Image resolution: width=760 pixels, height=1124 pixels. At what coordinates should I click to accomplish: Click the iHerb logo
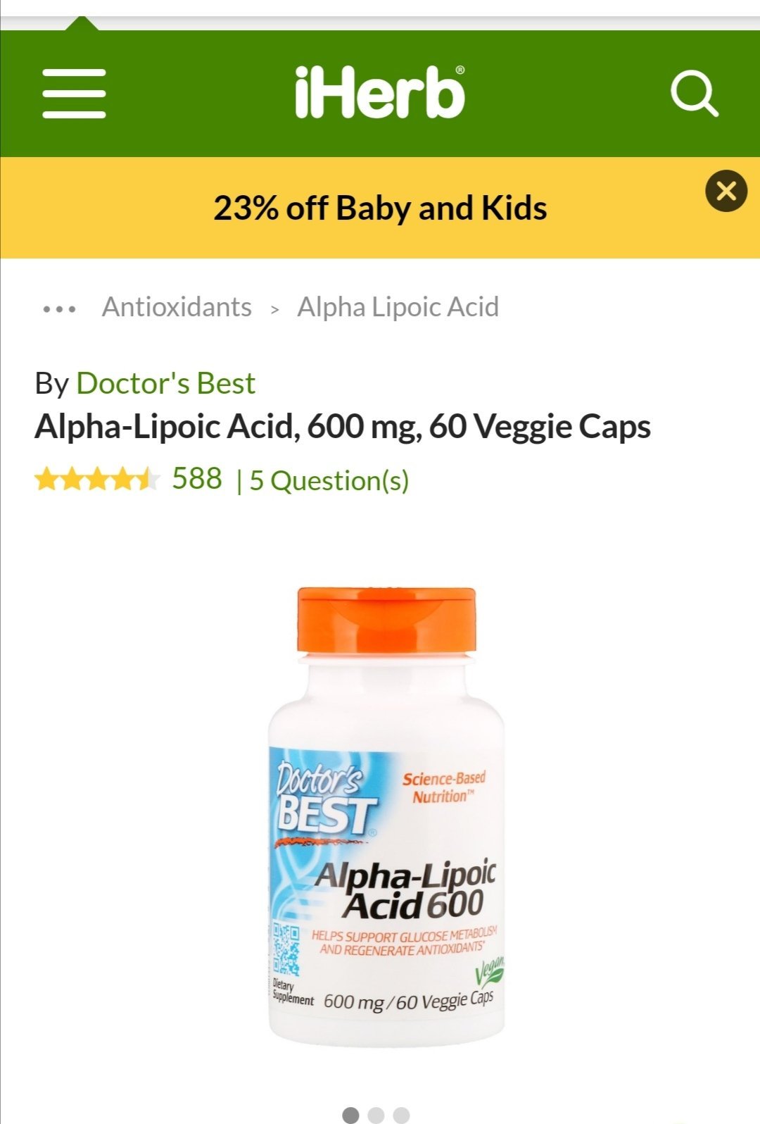click(x=380, y=92)
